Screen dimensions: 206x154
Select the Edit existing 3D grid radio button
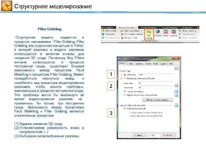[125, 78]
